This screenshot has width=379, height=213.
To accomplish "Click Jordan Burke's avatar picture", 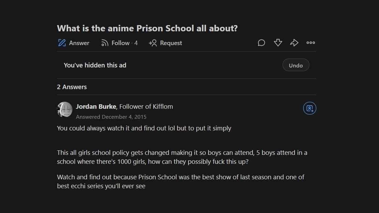I will (64, 109).
